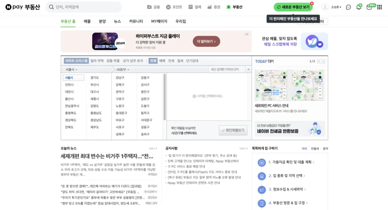Choose 경기도 in region list
This screenshot has width=388, height=210.
[x=94, y=78]
